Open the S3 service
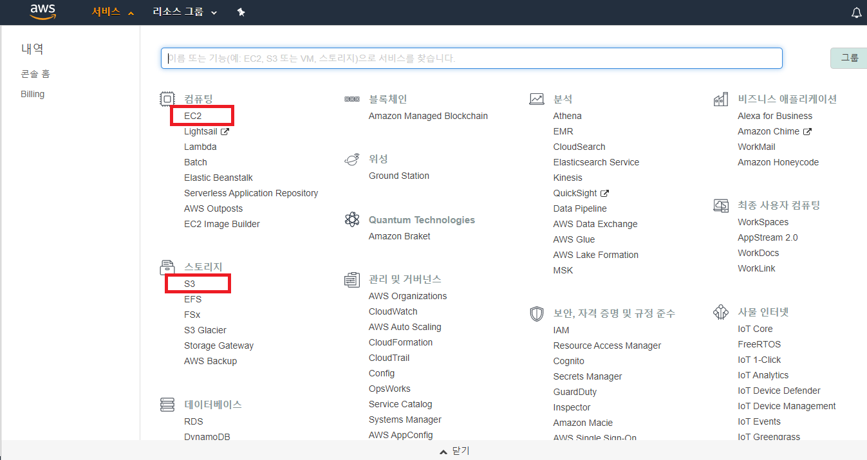The height and width of the screenshot is (460, 867). coord(190,284)
